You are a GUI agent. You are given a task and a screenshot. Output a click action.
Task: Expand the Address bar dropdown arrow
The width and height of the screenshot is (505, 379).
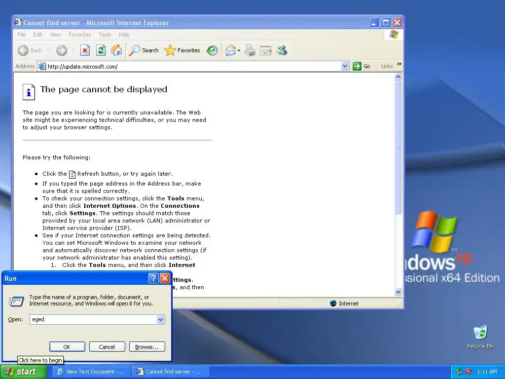(x=345, y=66)
